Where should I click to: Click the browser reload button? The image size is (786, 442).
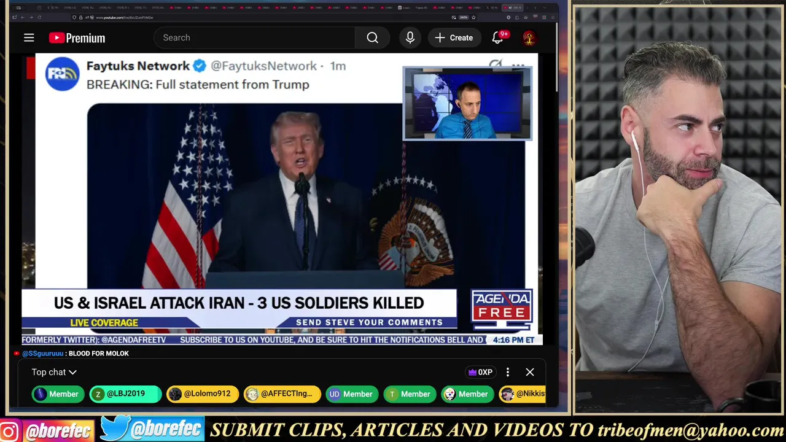click(x=39, y=17)
